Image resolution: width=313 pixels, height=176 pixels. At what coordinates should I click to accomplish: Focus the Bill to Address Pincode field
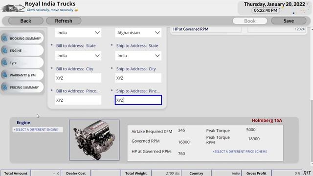click(x=78, y=100)
